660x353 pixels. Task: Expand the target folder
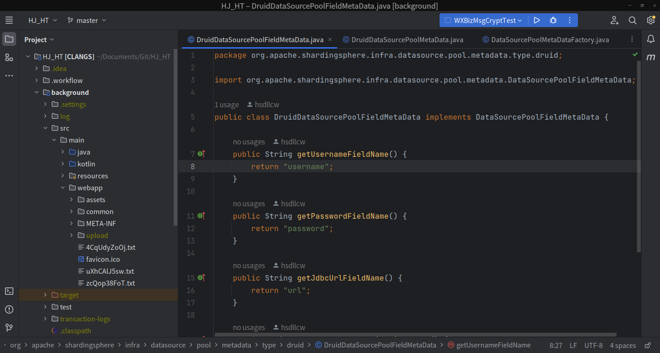pyautogui.click(x=45, y=295)
